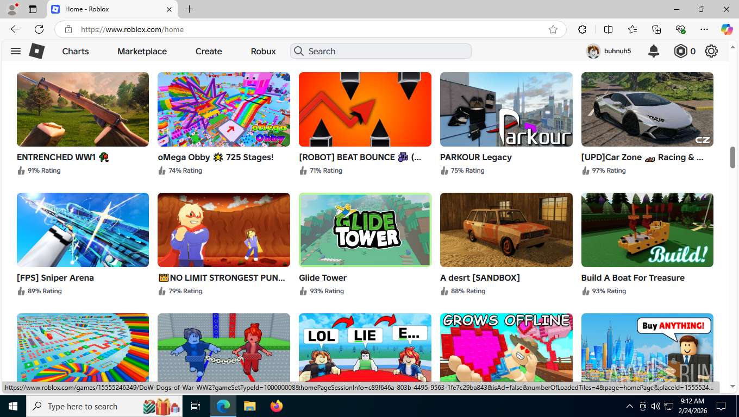Screen dimensions: 739x417
Task: Launch Firefox from the taskbar
Action: click(x=277, y=406)
